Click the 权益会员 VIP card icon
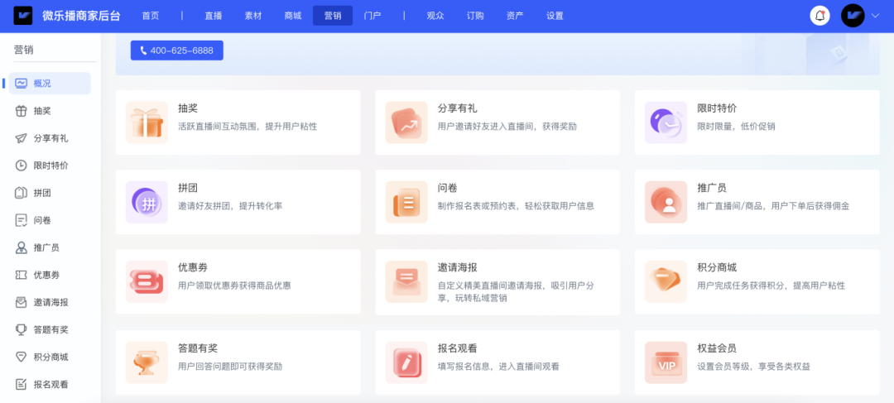Viewport: 894px width, 403px height. (x=666, y=362)
